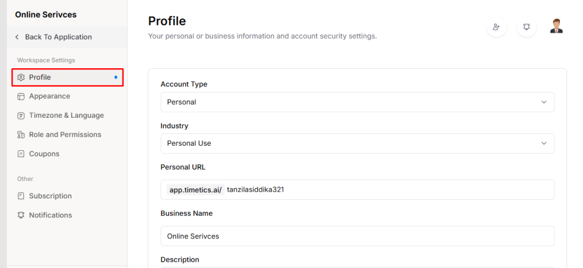
Task: Click the Back To Application chevron arrow
Action: [x=17, y=37]
